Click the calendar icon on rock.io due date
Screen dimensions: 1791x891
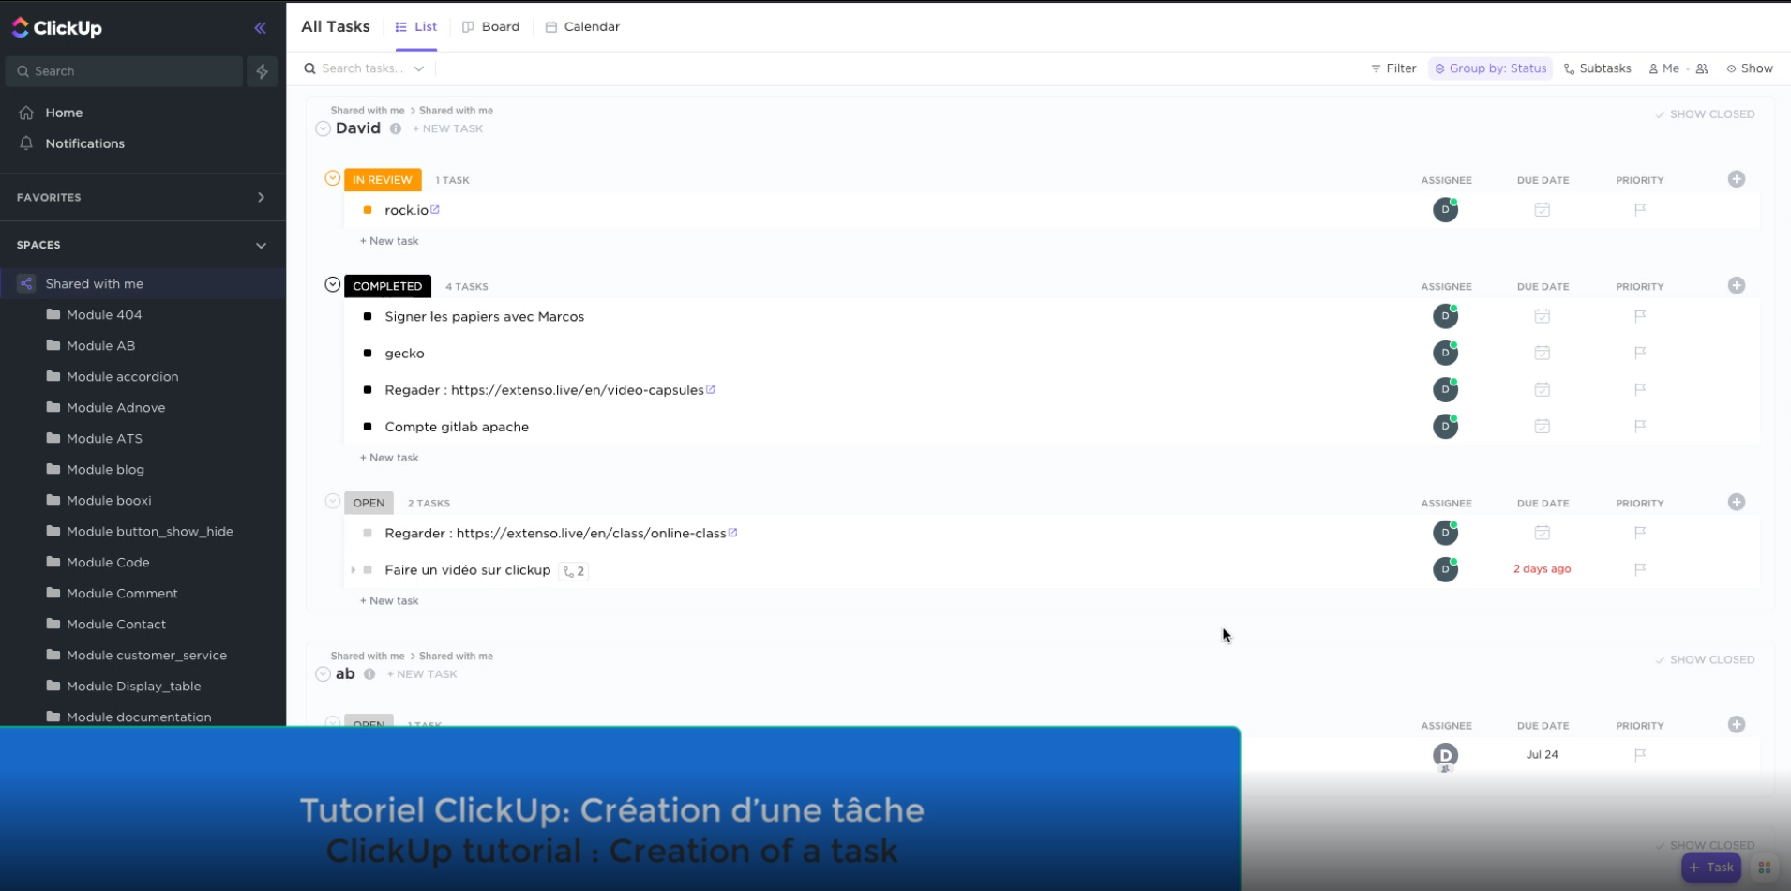1542,209
